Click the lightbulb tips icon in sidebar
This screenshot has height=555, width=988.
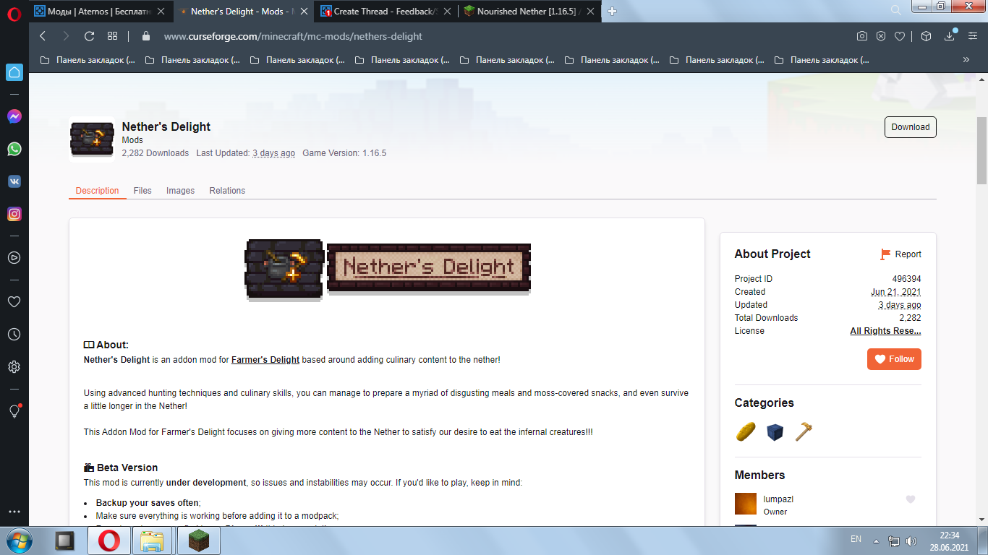pyautogui.click(x=14, y=410)
